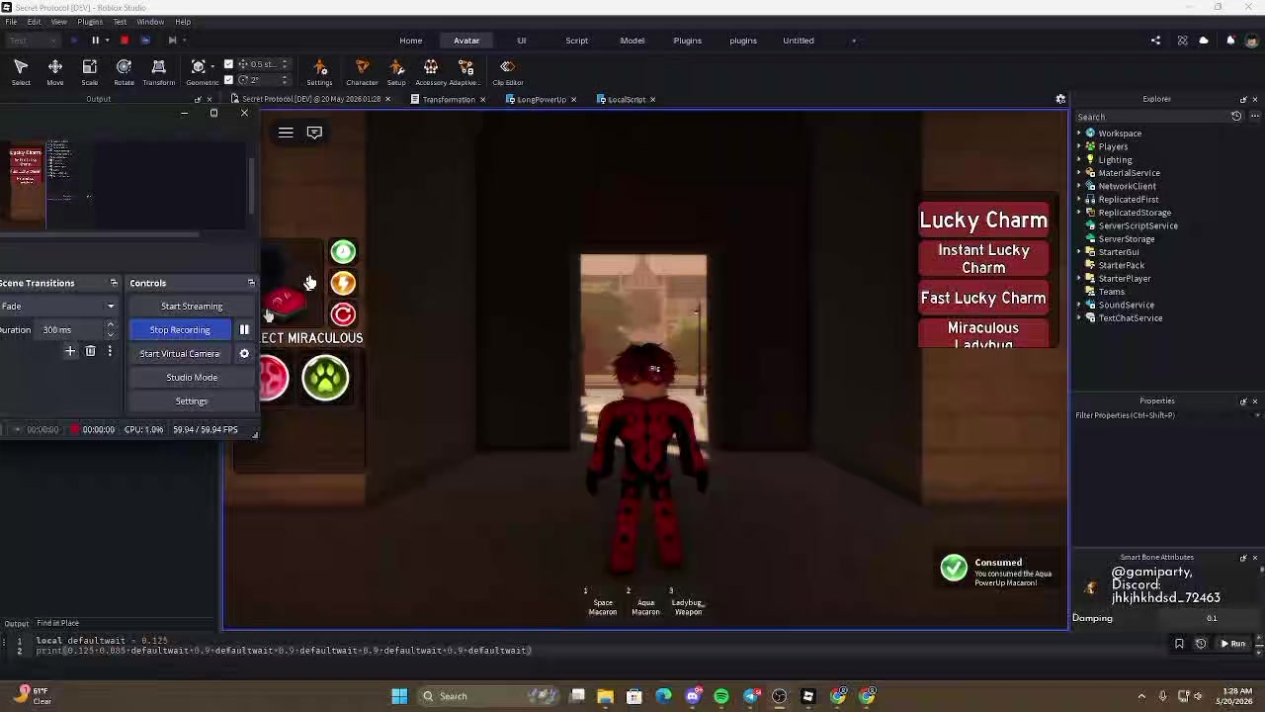Viewport: 1265px width, 712px height.
Task: Add a scene transition with plus icon
Action: pos(70,351)
